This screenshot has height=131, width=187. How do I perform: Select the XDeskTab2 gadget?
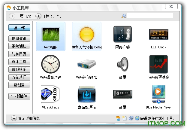pyautogui.click(x=50, y=97)
